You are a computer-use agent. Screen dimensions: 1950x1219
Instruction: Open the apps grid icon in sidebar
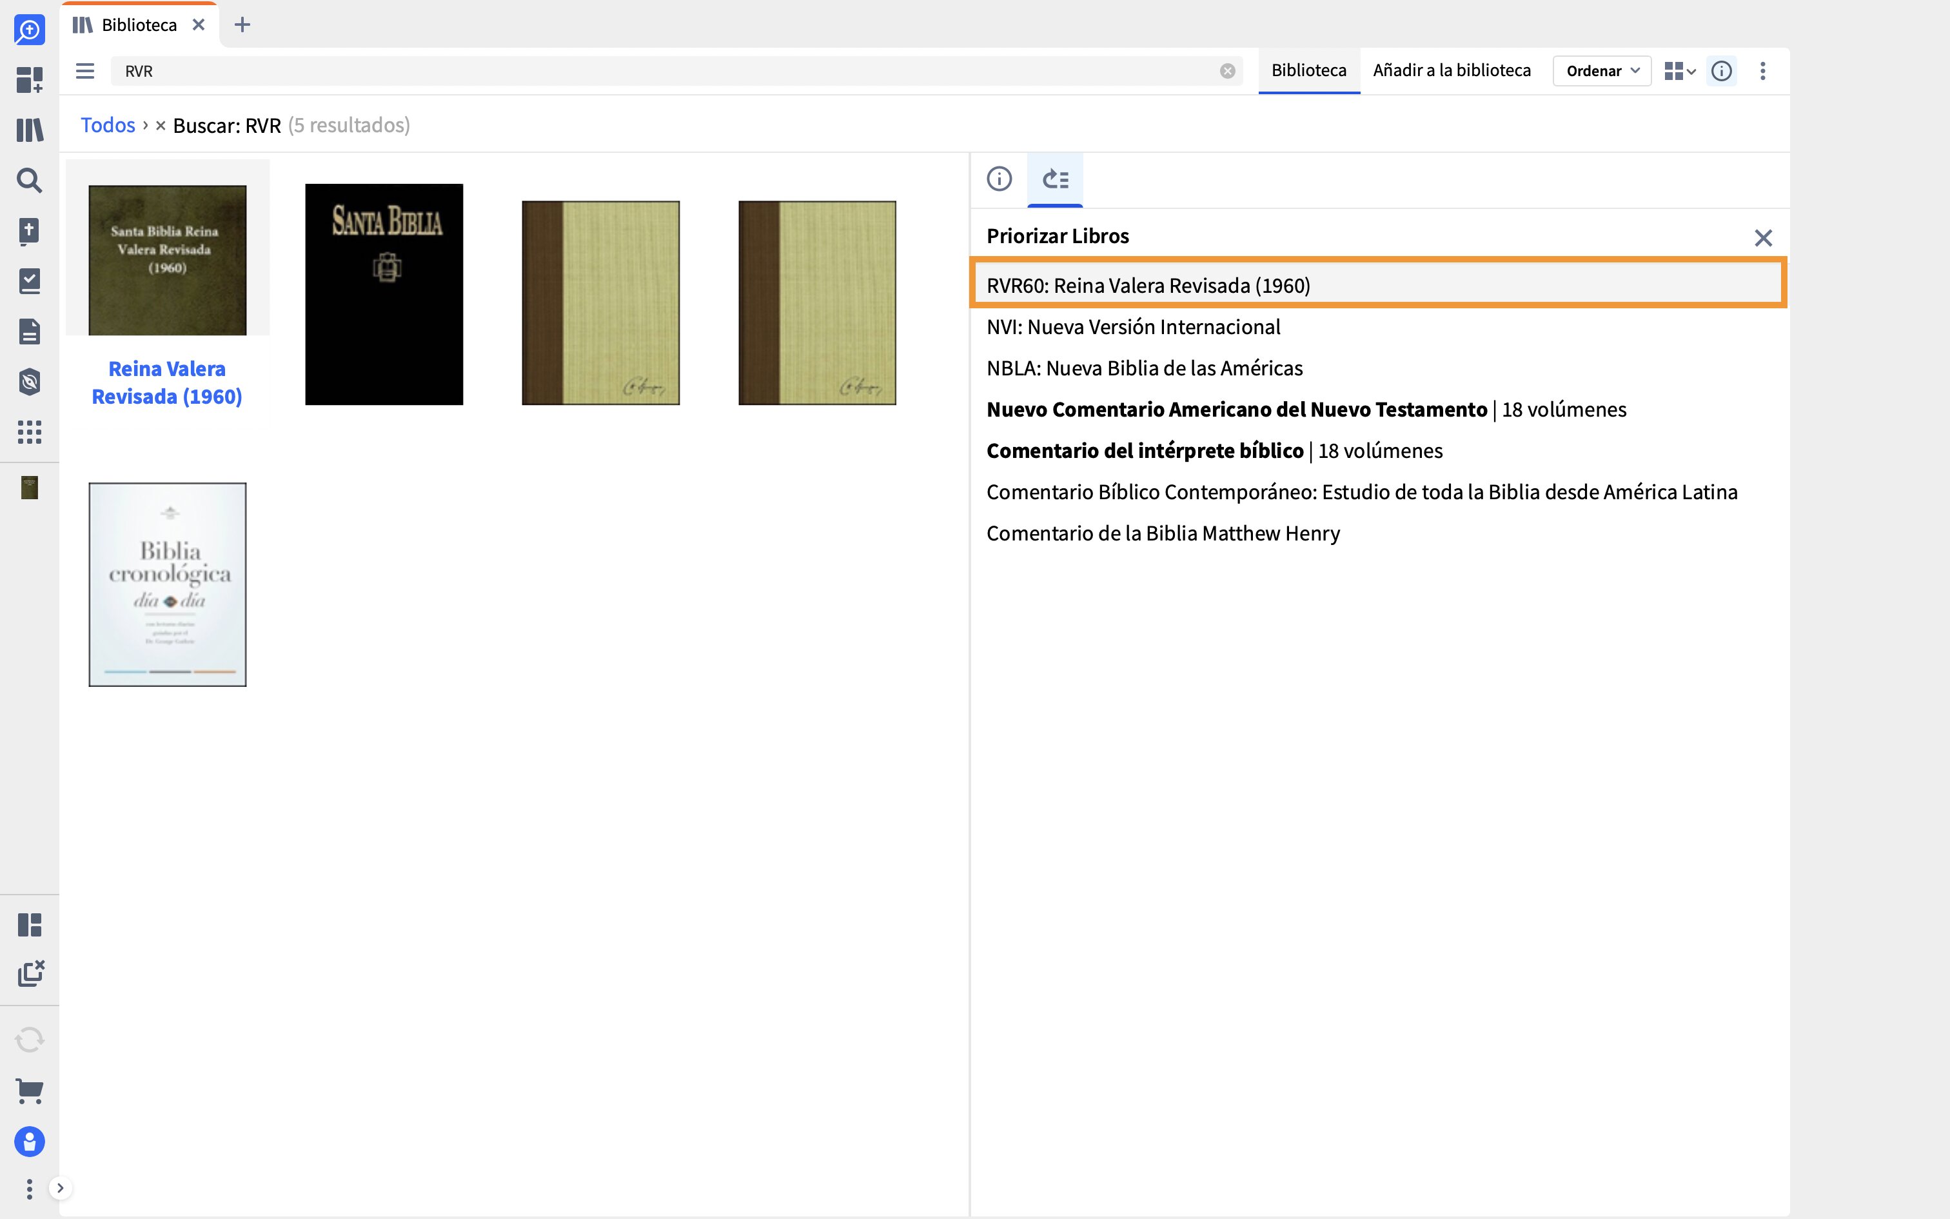(30, 432)
